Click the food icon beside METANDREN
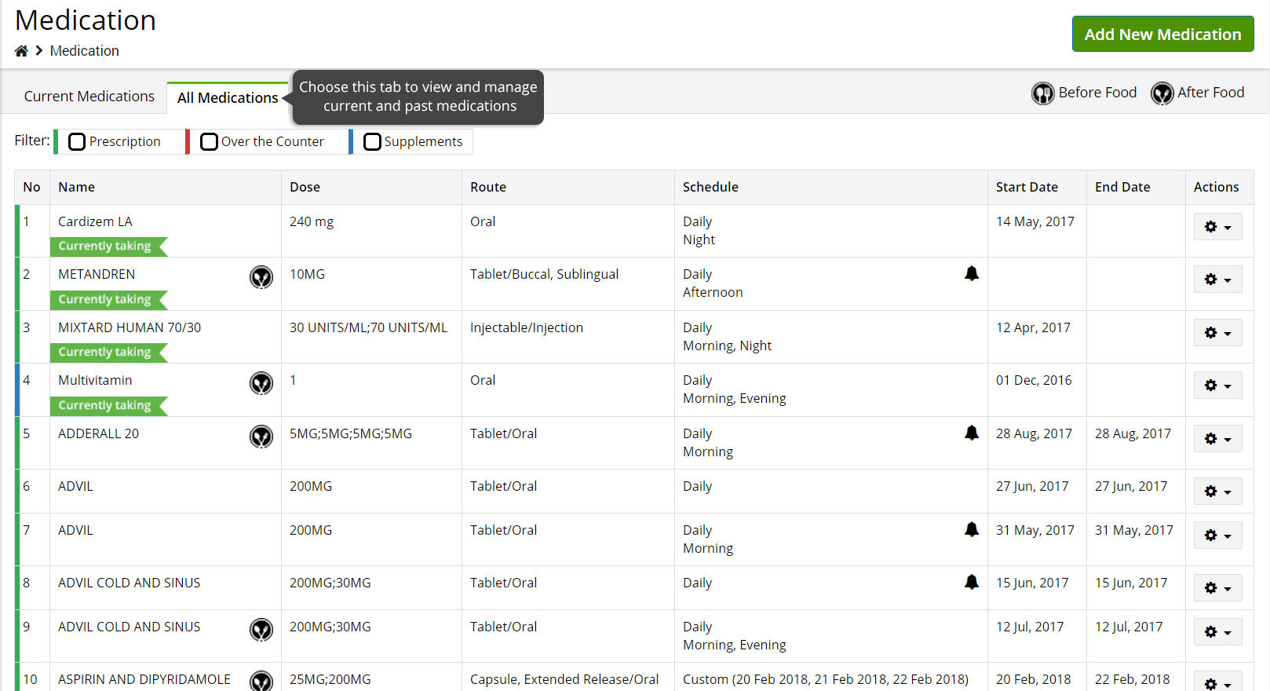 point(261,277)
